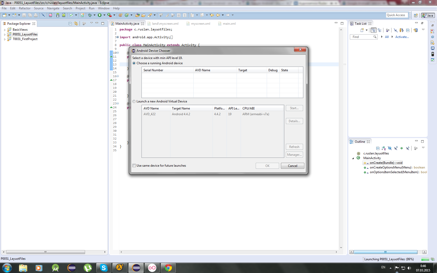Click the New Java Package toolbar icon
This screenshot has height=273, width=437.
(x=120, y=15)
